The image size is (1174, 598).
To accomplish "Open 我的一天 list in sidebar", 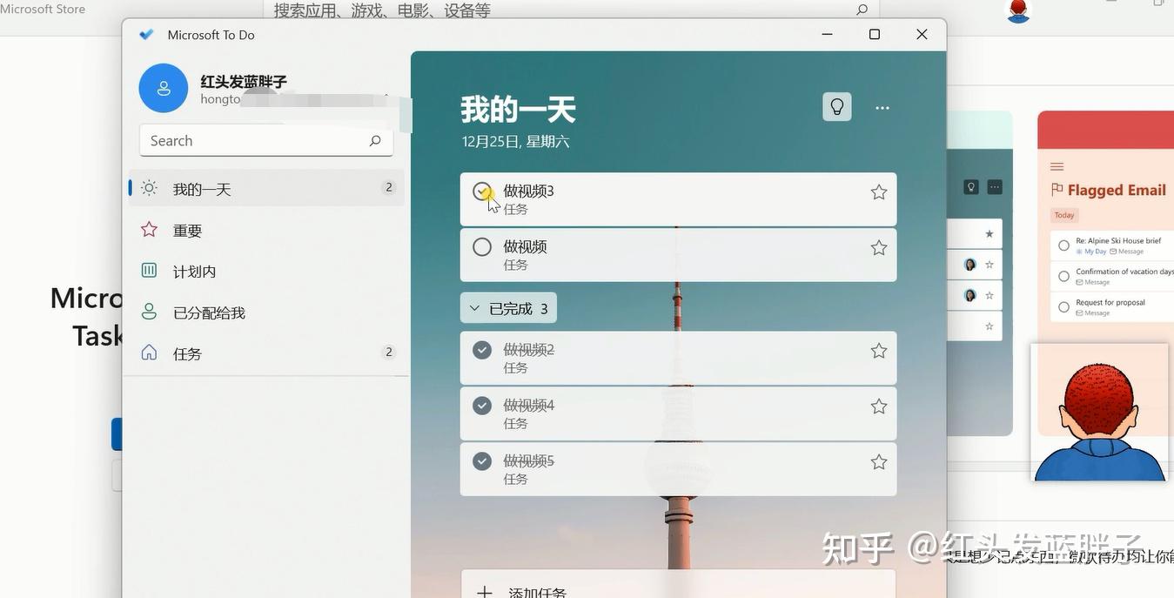I will (266, 188).
